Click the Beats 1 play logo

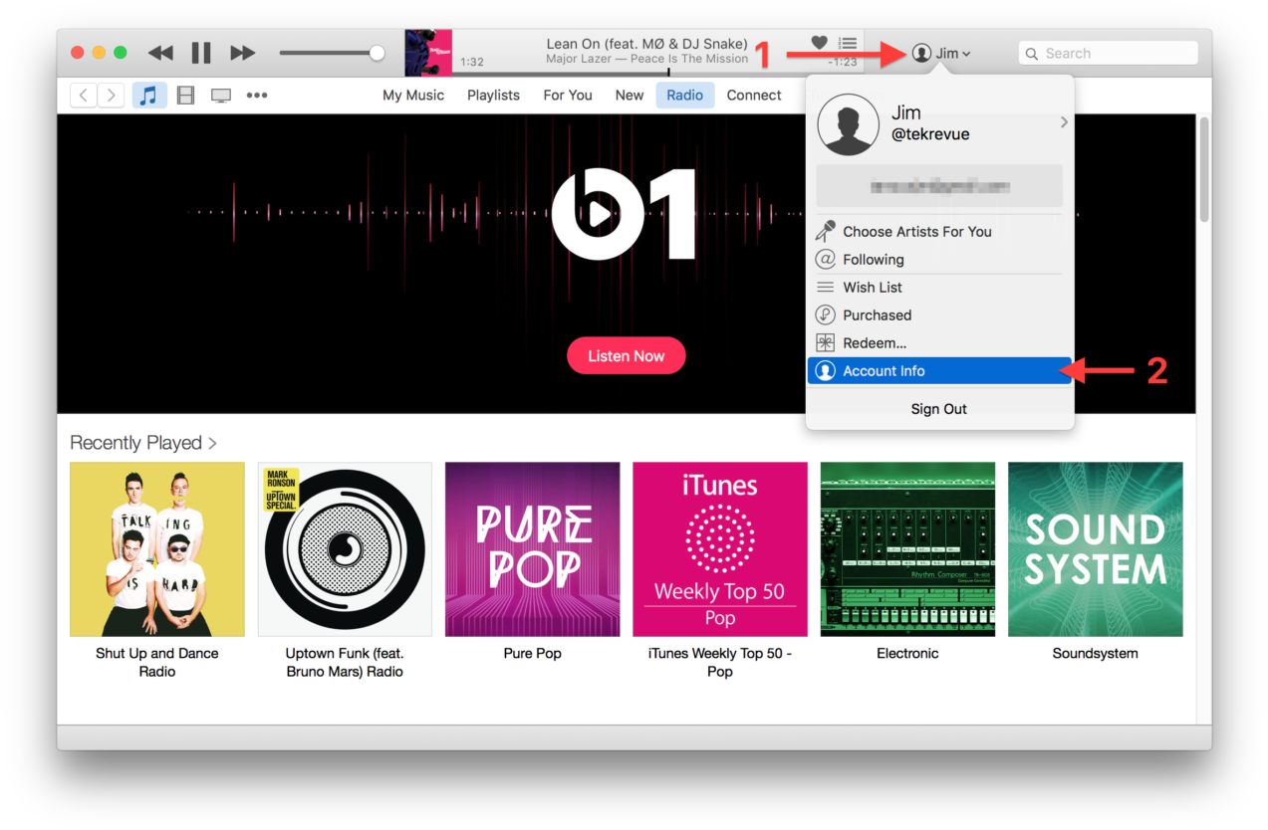pyautogui.click(x=623, y=214)
